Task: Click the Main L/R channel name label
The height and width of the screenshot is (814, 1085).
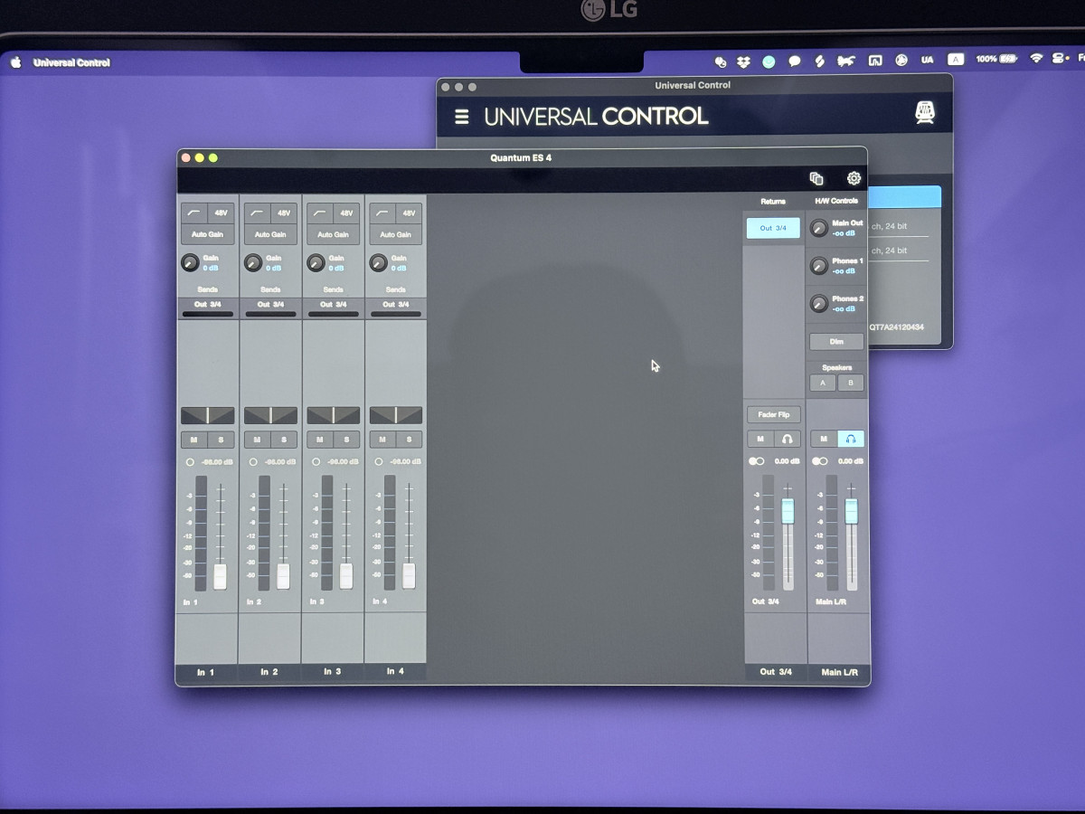Action: click(x=838, y=672)
